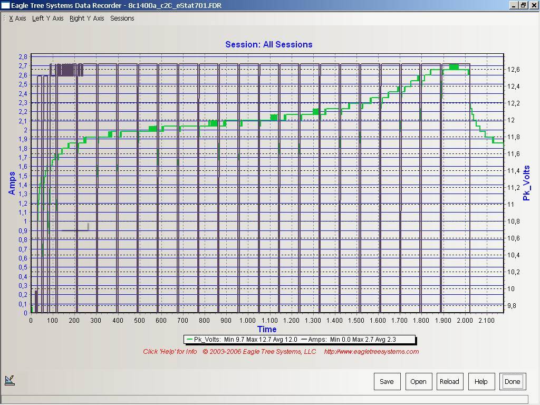This screenshot has height=405, width=540.
Task: Restore the window using the title bar button
Action: point(524,5)
